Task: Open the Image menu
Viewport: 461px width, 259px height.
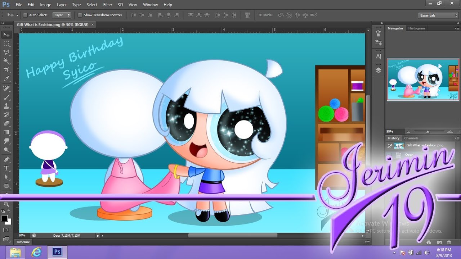Action: pyautogui.click(x=45, y=5)
